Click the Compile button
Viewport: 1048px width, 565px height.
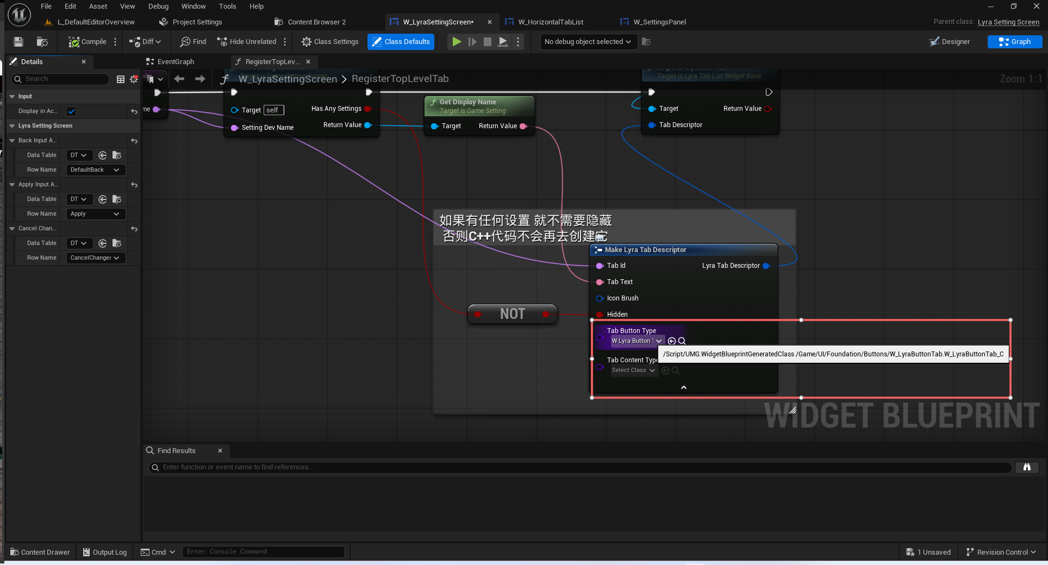88,42
